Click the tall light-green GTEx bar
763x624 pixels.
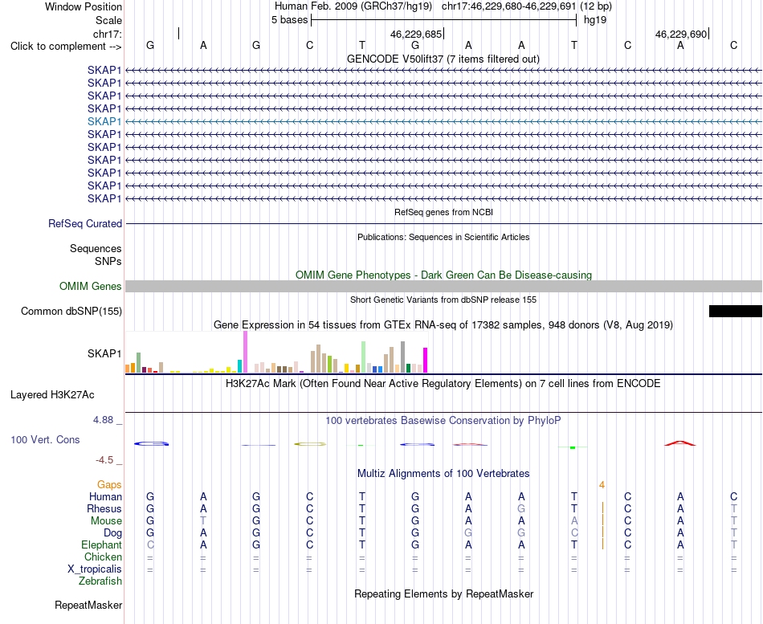(x=364, y=357)
